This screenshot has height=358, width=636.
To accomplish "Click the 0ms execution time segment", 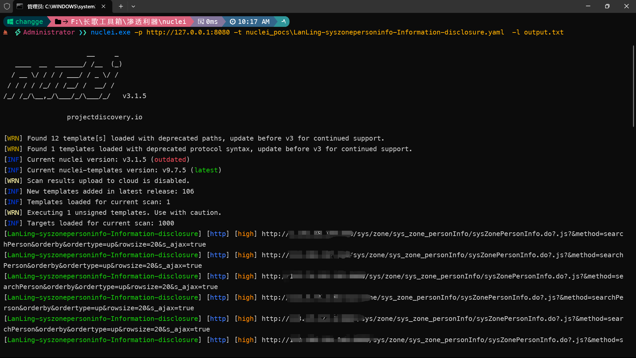I will click(208, 22).
